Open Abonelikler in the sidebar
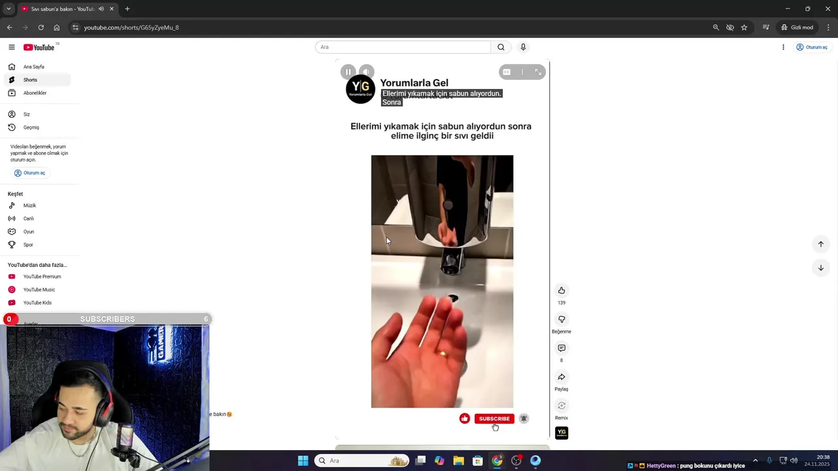838x471 pixels. tap(36, 93)
